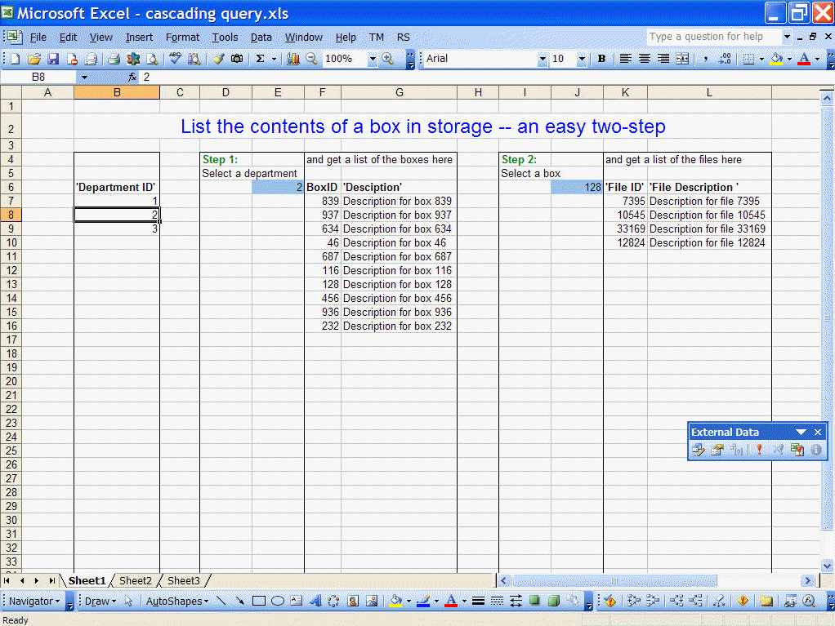Click the Fill Color paint bucket swatch
835x626 pixels.
click(x=775, y=59)
